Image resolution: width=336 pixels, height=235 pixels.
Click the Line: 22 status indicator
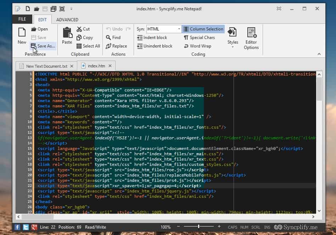(47, 227)
